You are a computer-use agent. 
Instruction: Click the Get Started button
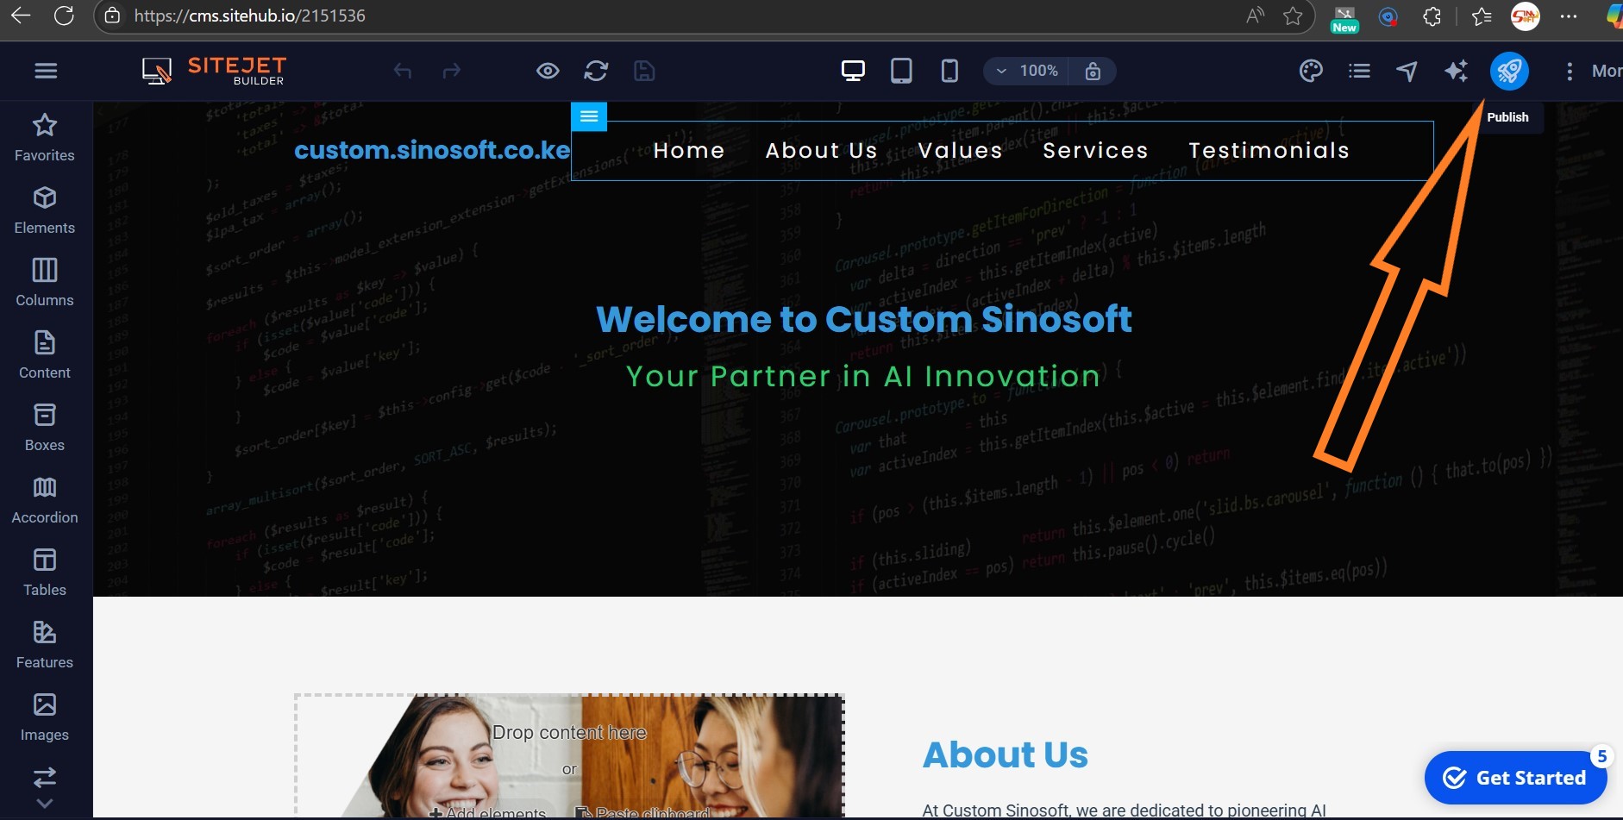(1515, 777)
